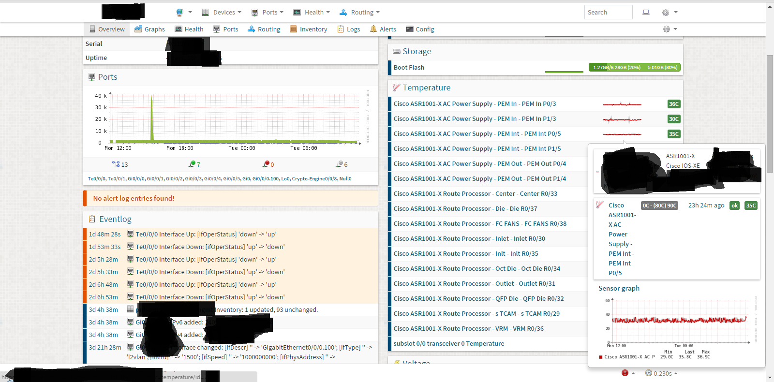Open the PEM In P0/3 temperature sensor link

(475, 104)
